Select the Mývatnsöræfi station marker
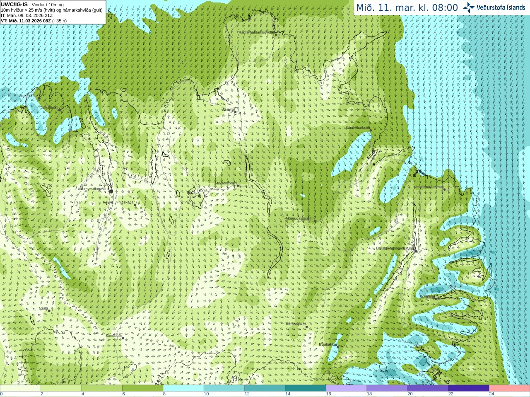The image size is (530, 397). point(238,186)
